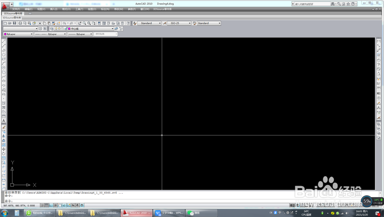Image resolution: width=384 pixels, height=217 pixels.
Task: Click the Cut scissors icon
Action: 40,23
